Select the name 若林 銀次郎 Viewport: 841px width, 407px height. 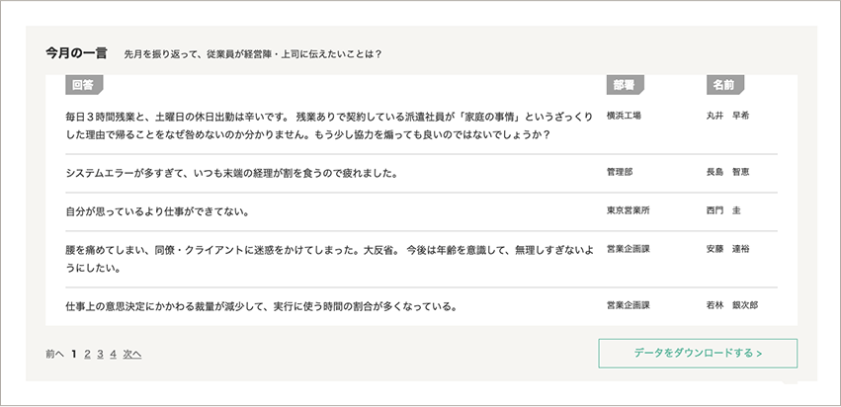point(732,305)
